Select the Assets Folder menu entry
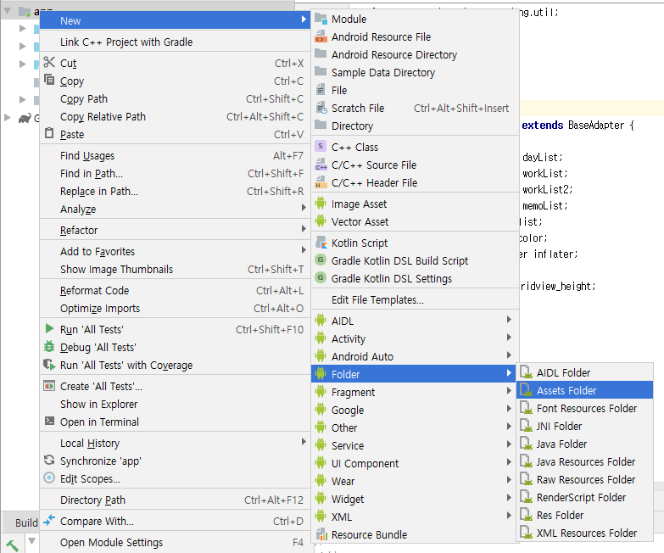 click(x=584, y=390)
